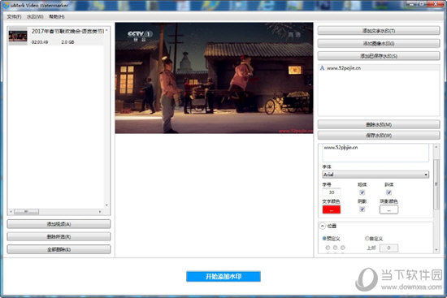The width and height of the screenshot is (447, 298).
Task: Click the 保存水印(W) button
Action: [379, 135]
